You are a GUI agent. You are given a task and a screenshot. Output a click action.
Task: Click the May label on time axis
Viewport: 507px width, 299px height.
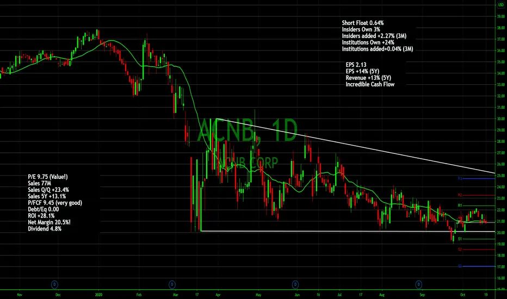tap(258, 295)
